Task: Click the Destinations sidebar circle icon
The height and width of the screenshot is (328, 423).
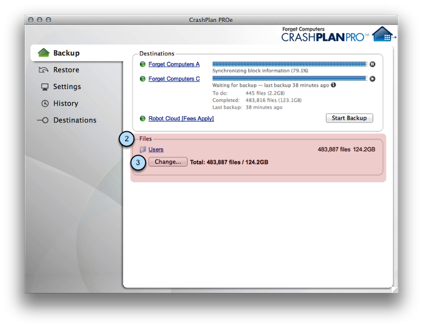Action: tap(43, 120)
